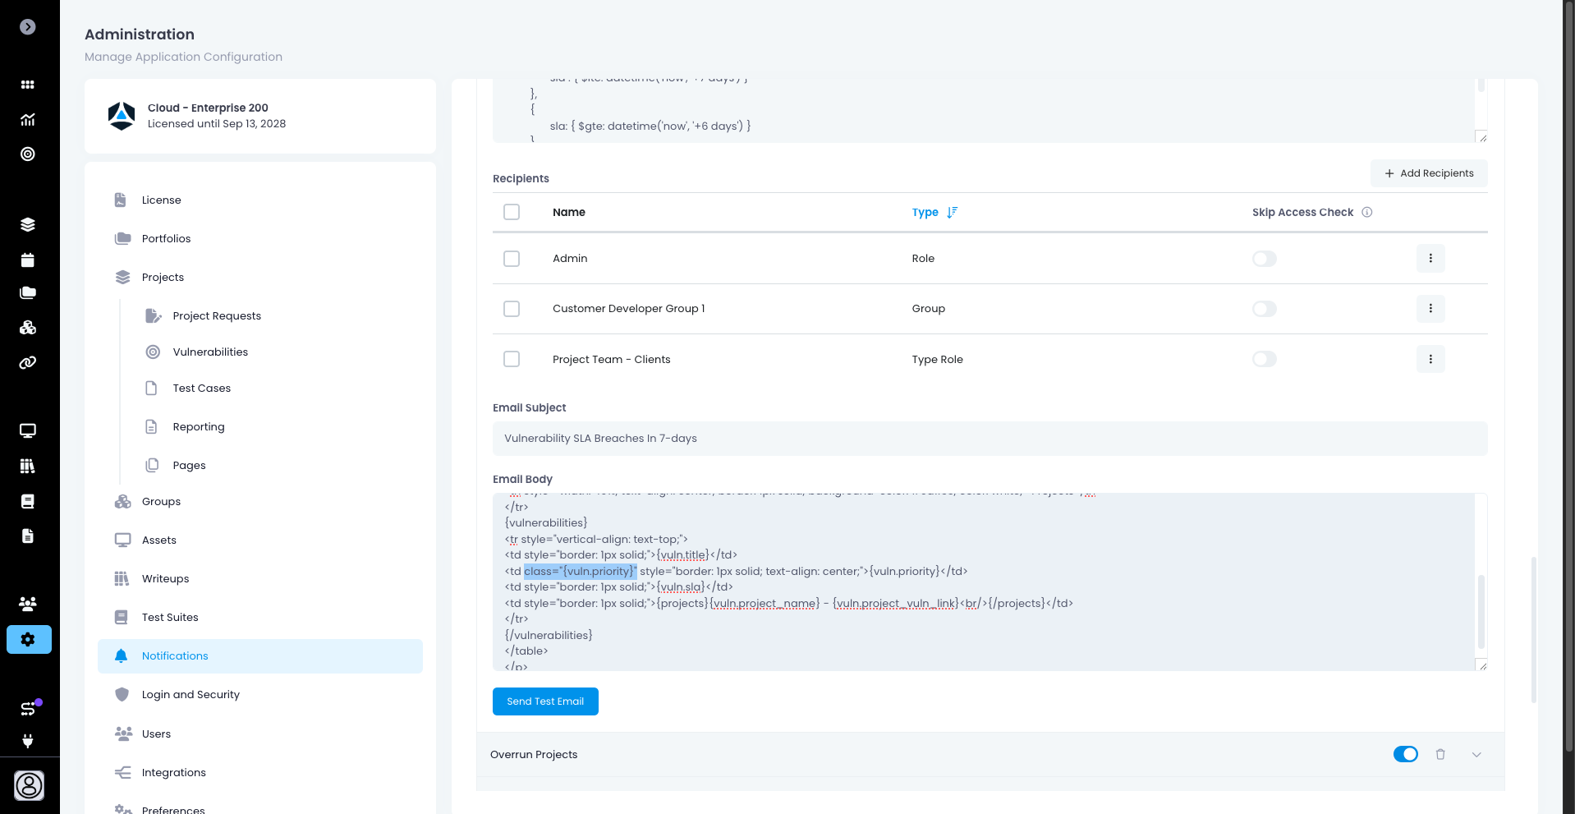This screenshot has height=814, width=1575.
Task: Disable the Overrun Projects notification toggle
Action: click(x=1405, y=754)
